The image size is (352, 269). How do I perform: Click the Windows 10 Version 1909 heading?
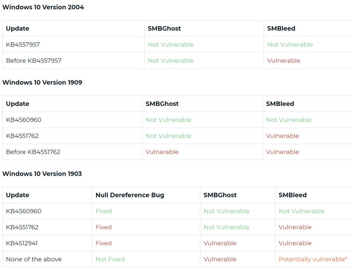pyautogui.click(x=42, y=82)
